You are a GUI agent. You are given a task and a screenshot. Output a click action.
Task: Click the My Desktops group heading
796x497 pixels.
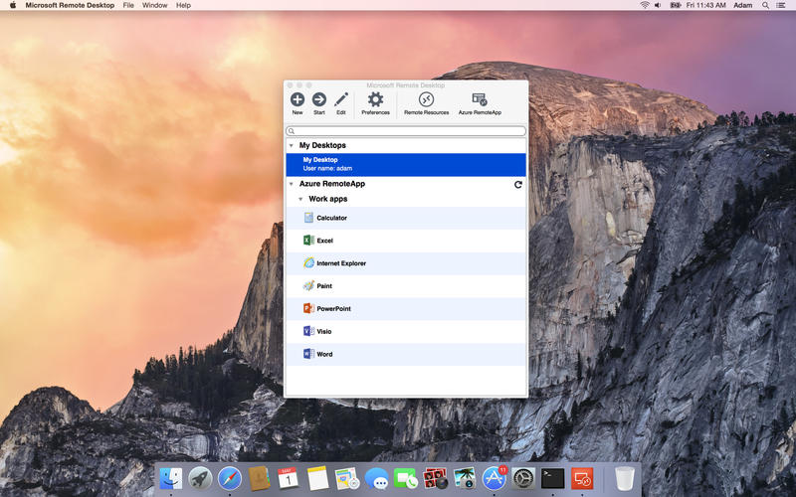coord(322,145)
